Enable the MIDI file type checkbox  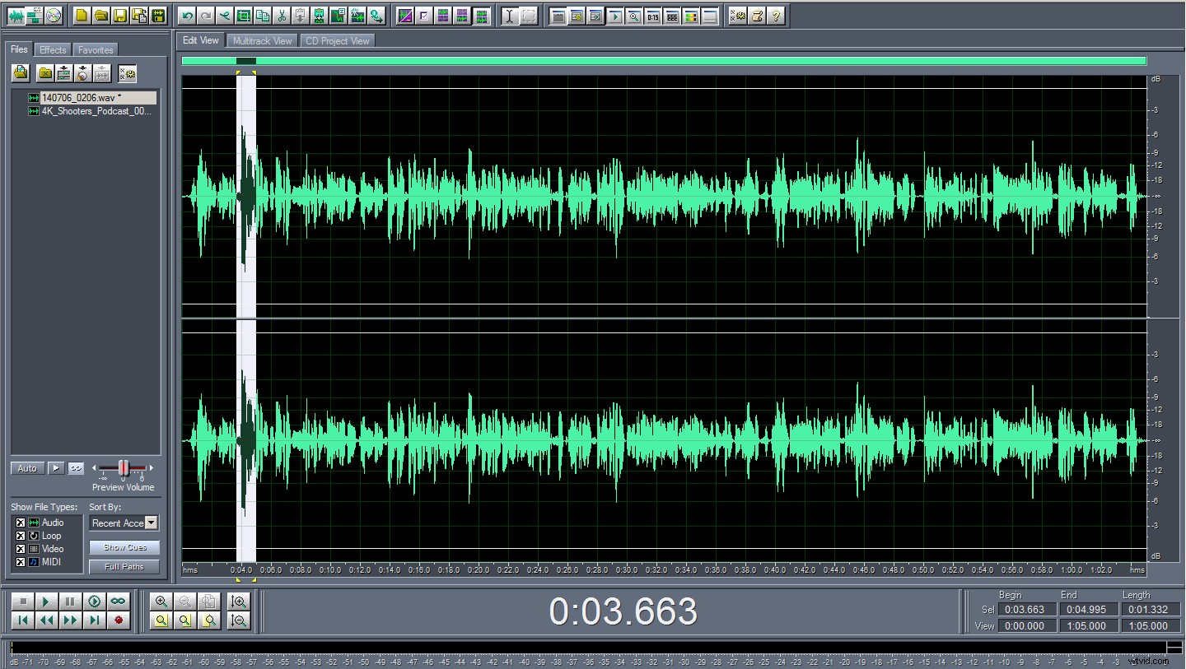click(x=21, y=562)
